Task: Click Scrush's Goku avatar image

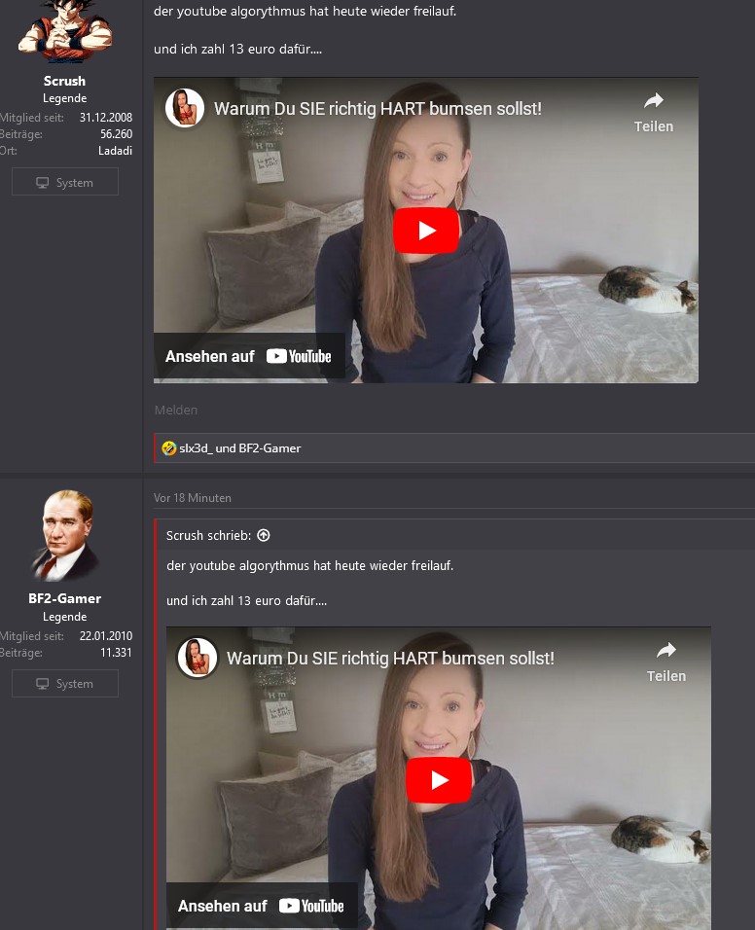Action: pos(64,31)
